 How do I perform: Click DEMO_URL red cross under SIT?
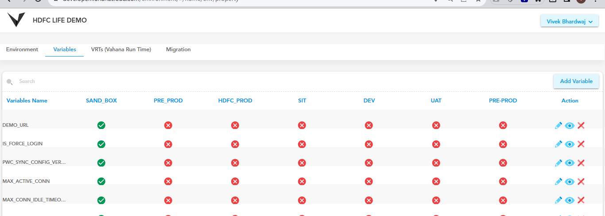click(302, 125)
